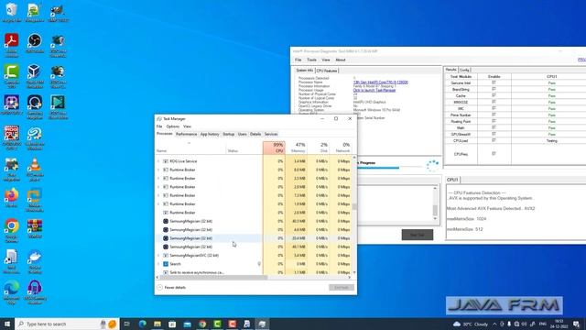This screenshot has height=330, width=586.
Task: Open File Explorer from the taskbar
Action: coord(157,324)
